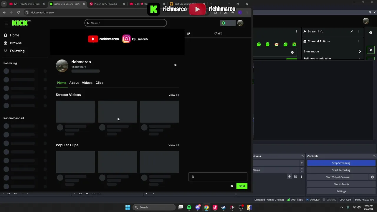Click the info icon in dashboard sidebar
Viewport: 377px width, 212px height.
(371, 33)
